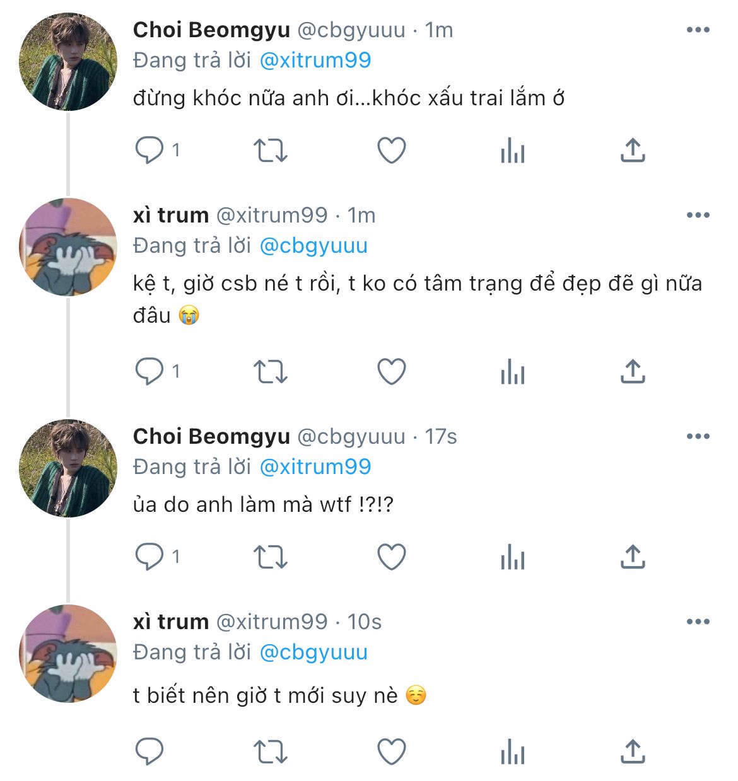Like the 'kệ t, giờ csb né t rồi' tweet
Image resolution: width=738 pixels, height=781 pixels.
point(391,371)
